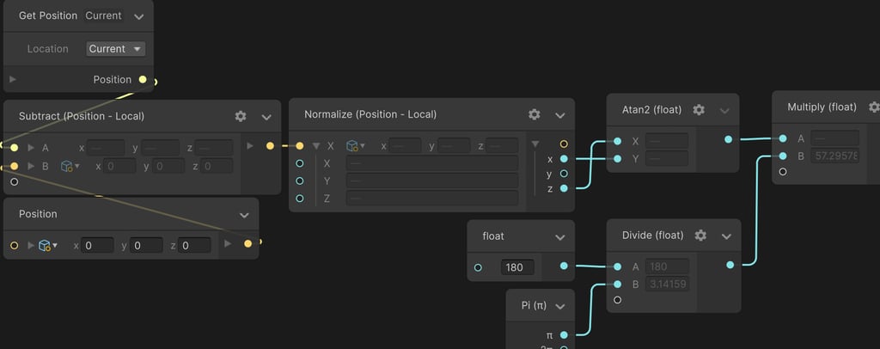The image size is (880, 349).
Task: Click Multiply A input port
Action: [x=783, y=138]
